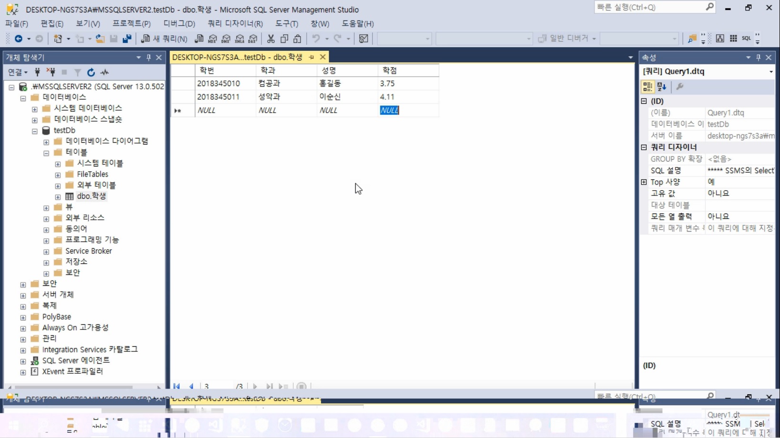Click the Cut scissors icon in toolbar
Viewport: 780px width, 438px height.
pos(271,39)
